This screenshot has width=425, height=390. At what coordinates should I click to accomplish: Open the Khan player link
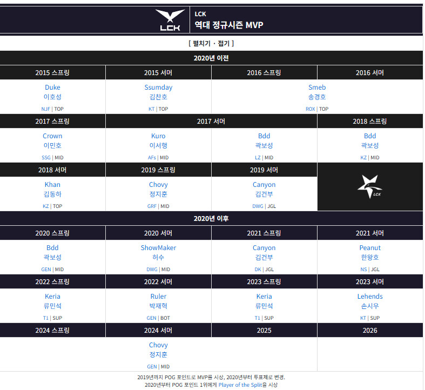coord(52,184)
